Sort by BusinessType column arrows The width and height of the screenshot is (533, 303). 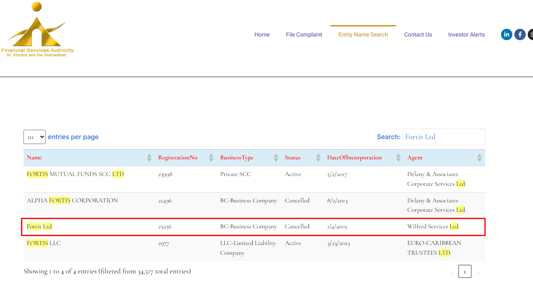coord(276,158)
